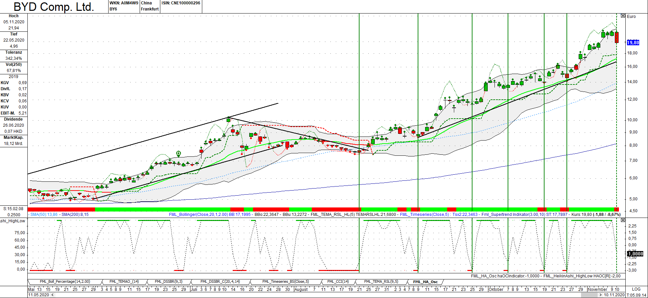This screenshot has height=298, width=648.
Task: Click the BYD Comp. Ltd. title
Action: click(54, 7)
